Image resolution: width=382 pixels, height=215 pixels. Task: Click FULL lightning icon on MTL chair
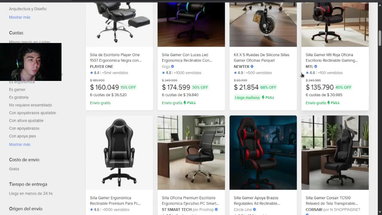[329, 103]
